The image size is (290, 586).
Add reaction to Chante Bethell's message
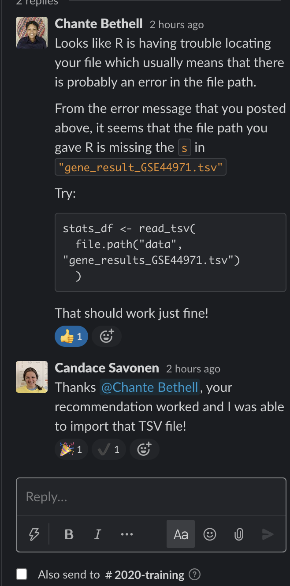107,337
